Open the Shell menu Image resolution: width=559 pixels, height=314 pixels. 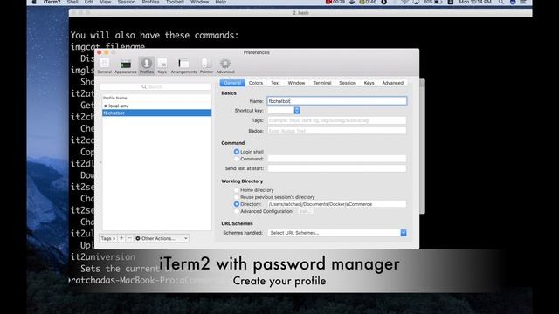pos(72,2)
